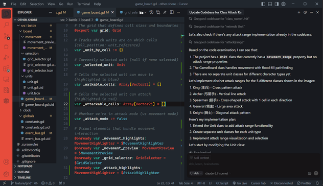Open the Run and Debug view

(6, 57)
